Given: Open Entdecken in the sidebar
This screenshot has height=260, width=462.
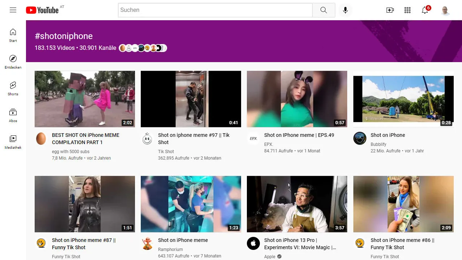Looking at the screenshot, I should (x=13, y=62).
